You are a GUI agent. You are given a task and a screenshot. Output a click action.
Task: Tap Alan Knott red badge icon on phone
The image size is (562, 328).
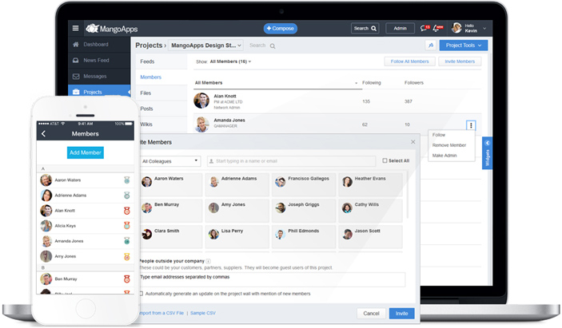pyautogui.click(x=126, y=211)
